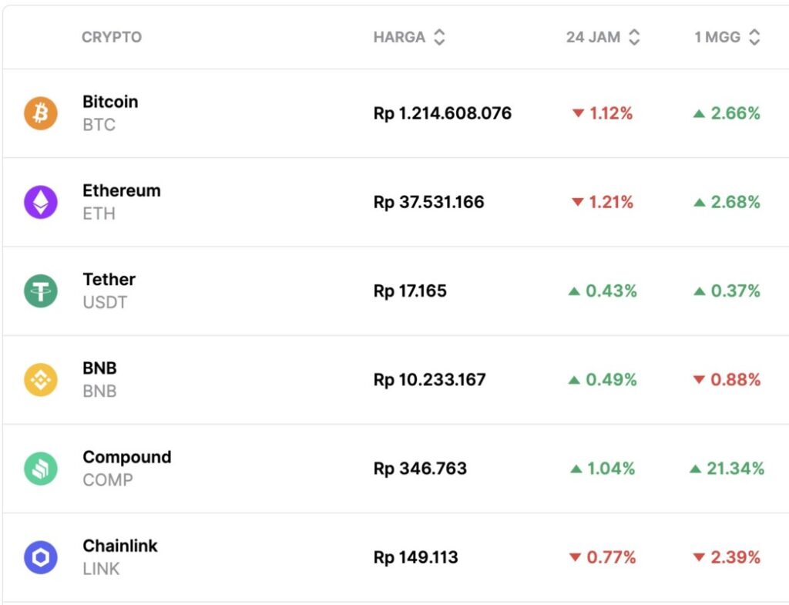Viewport: 789px width, 605px height.
Task: Click the Ethereum coin icon
Action: (41, 202)
